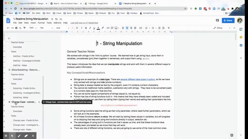
Task: Open the last edit history link
Action: pyautogui.click(x=84, y=23)
